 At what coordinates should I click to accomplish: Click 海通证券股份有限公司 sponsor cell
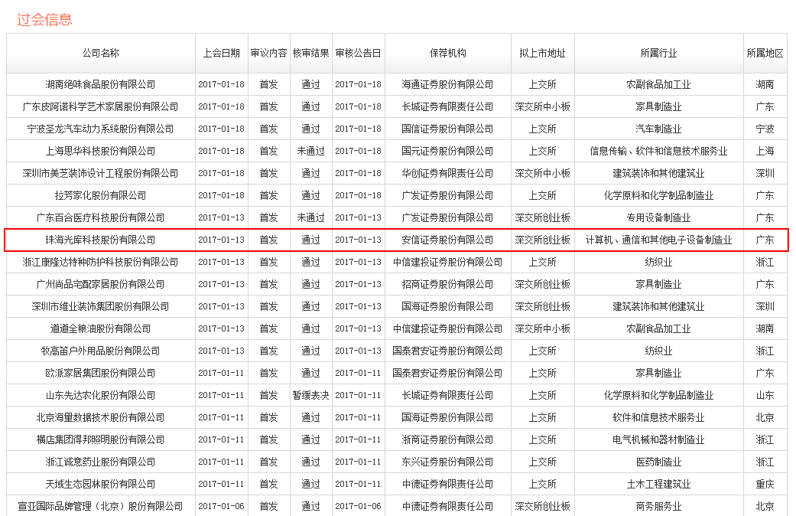pyautogui.click(x=447, y=84)
